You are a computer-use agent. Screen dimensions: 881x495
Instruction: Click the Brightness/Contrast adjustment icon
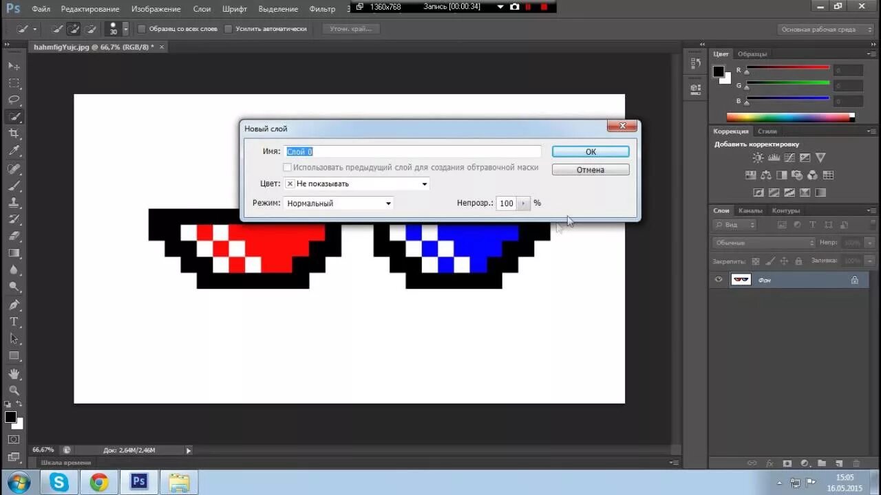tap(758, 158)
